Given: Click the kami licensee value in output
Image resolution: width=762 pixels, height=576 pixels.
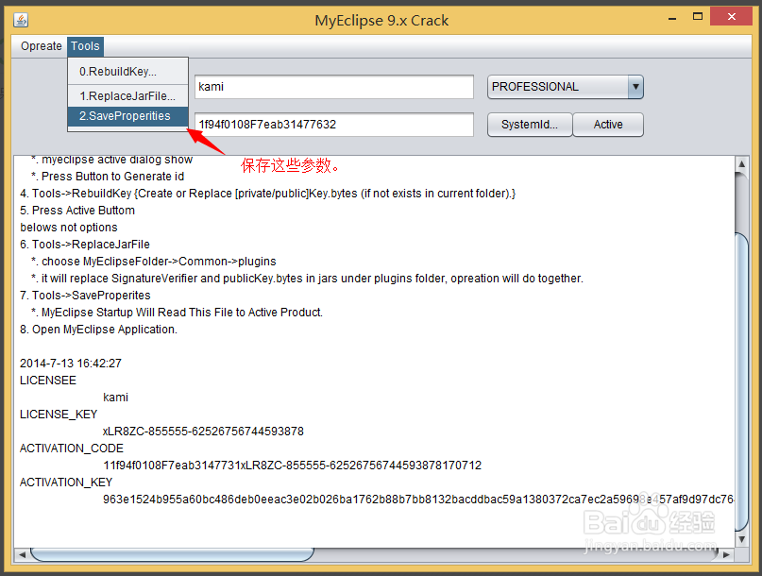Looking at the screenshot, I should click(x=115, y=398).
